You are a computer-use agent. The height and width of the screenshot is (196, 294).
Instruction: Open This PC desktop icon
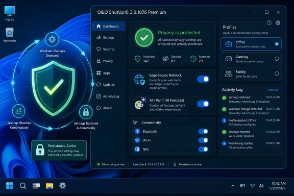(9, 13)
